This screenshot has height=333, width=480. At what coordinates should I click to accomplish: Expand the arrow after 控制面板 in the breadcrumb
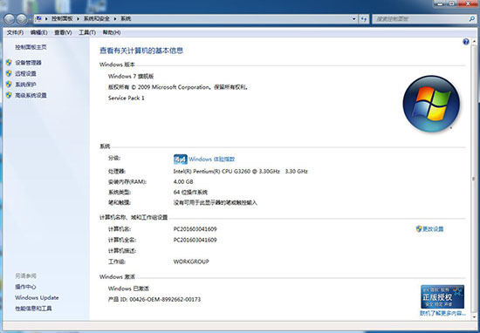78,19
